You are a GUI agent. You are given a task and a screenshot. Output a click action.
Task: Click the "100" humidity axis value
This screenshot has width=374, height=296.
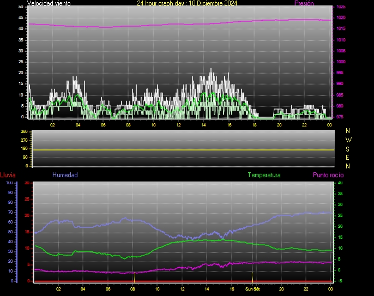[9, 183]
